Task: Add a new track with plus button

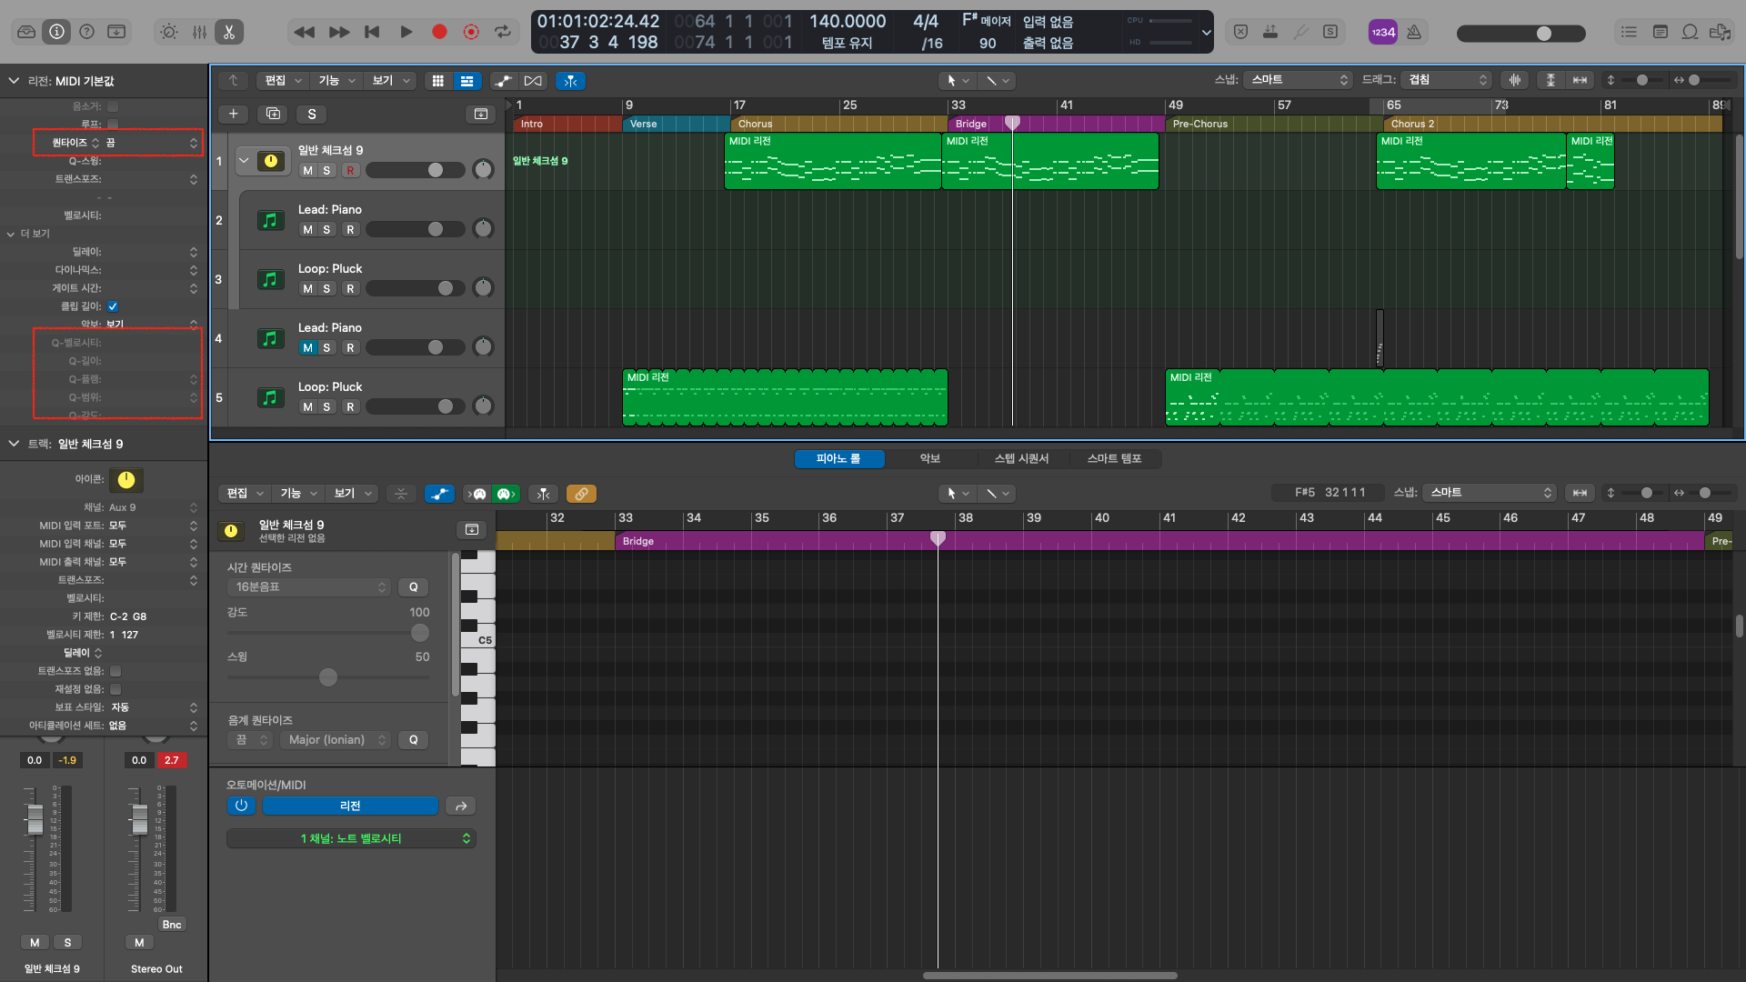Action: 233,114
